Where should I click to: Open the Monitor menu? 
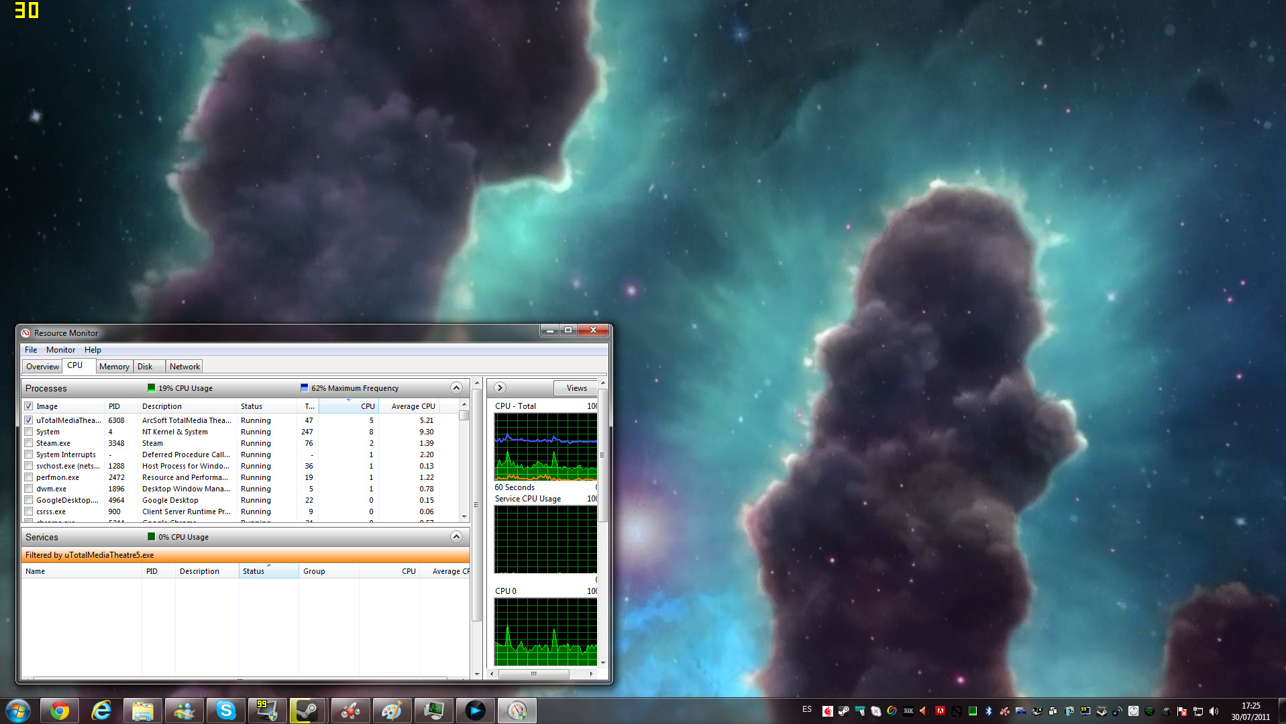click(60, 350)
